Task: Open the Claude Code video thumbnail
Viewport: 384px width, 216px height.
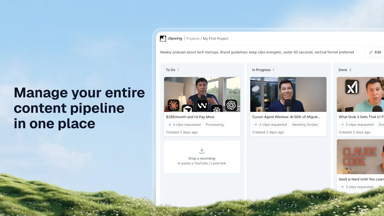Action: click(x=360, y=157)
